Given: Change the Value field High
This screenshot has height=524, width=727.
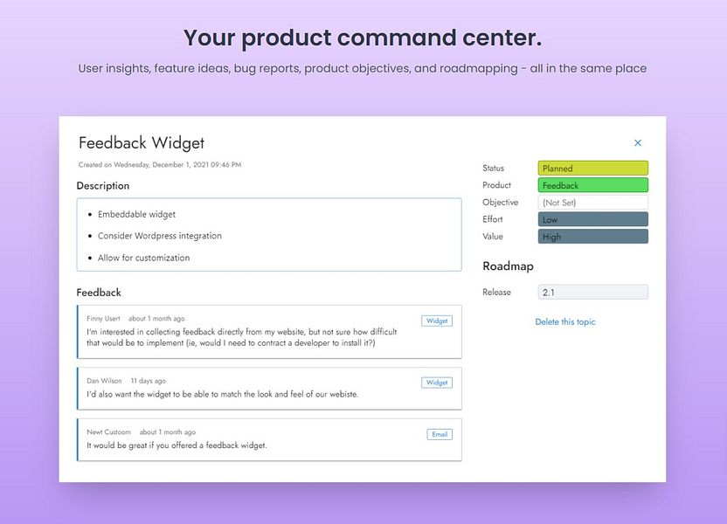Looking at the screenshot, I should point(593,237).
